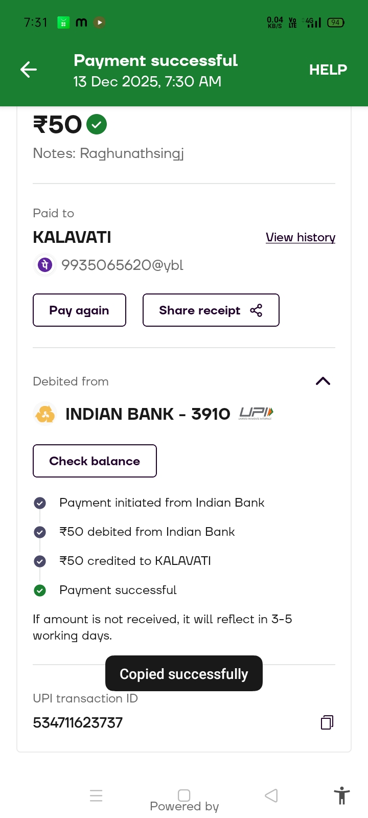Tap the Payment successful status check
368x818 pixels.
(40, 590)
